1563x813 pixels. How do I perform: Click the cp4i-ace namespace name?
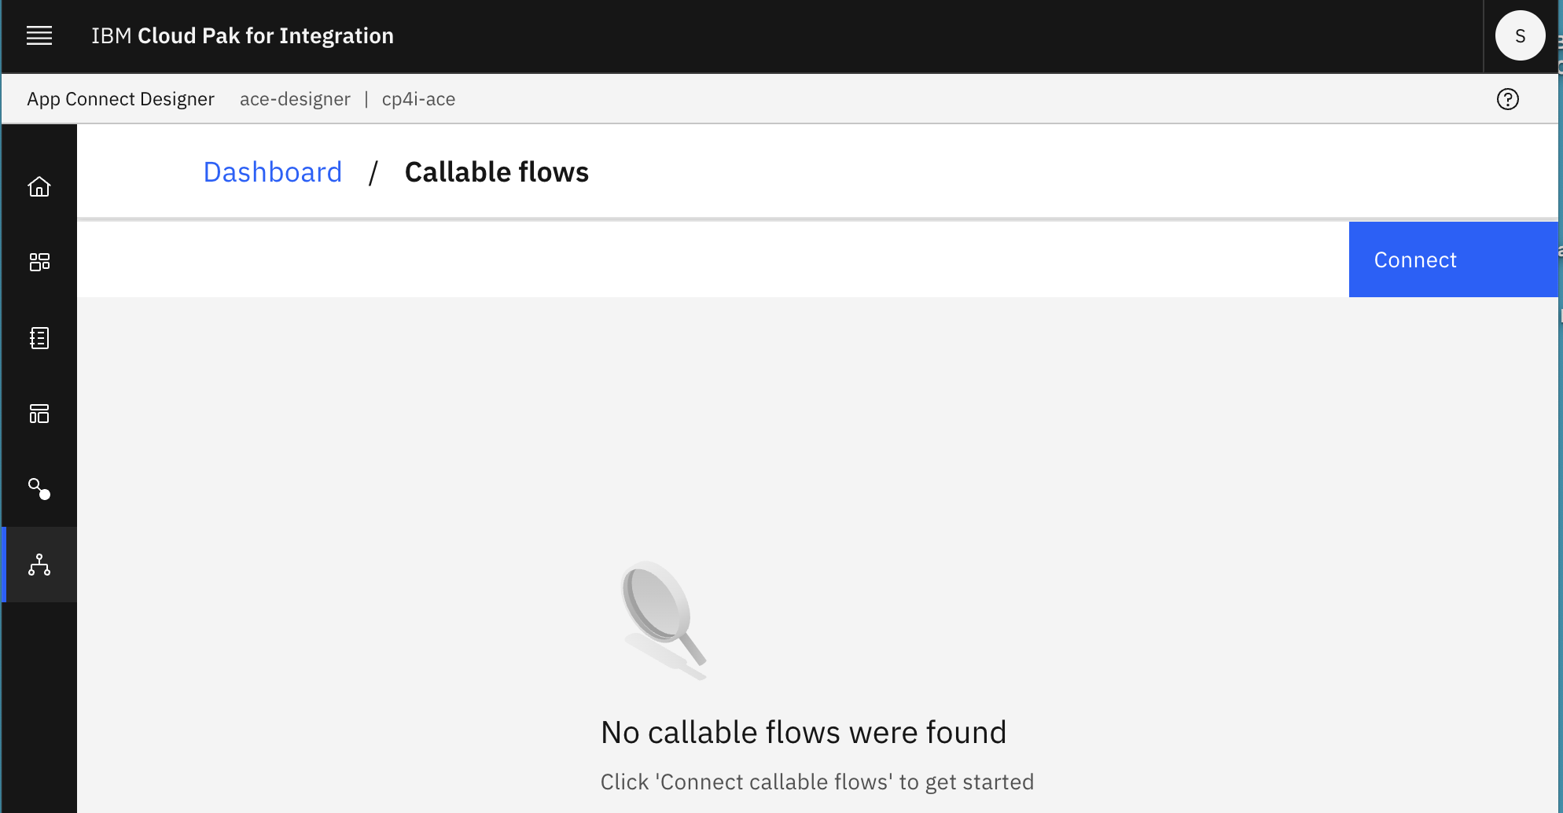tap(418, 99)
